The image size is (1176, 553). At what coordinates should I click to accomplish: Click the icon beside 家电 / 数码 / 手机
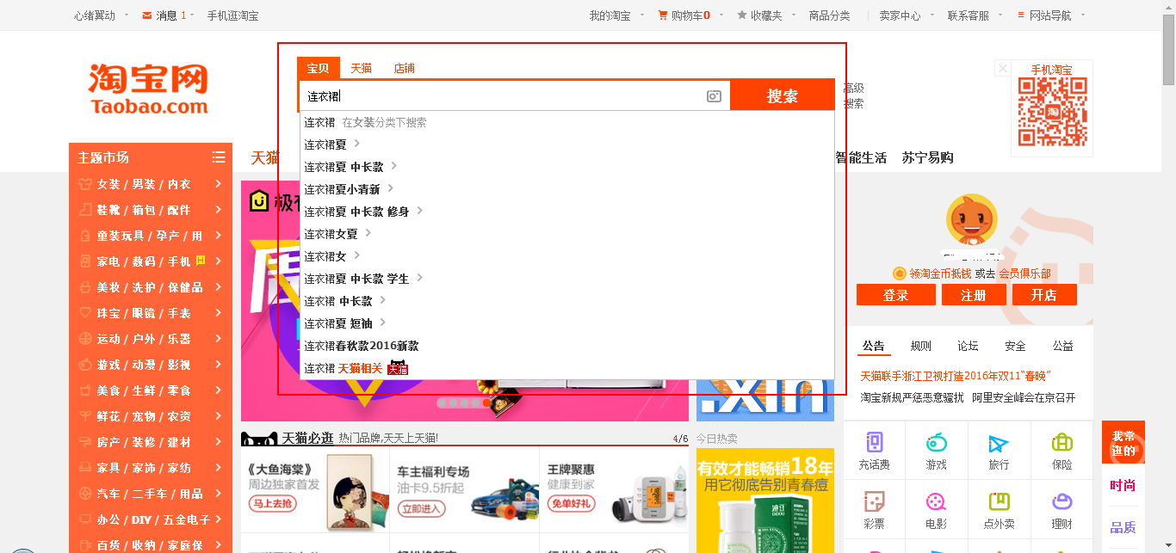(x=85, y=261)
